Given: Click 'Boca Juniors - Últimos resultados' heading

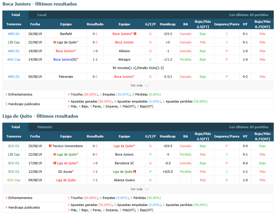Looking at the screenshot, I should (40, 4).
